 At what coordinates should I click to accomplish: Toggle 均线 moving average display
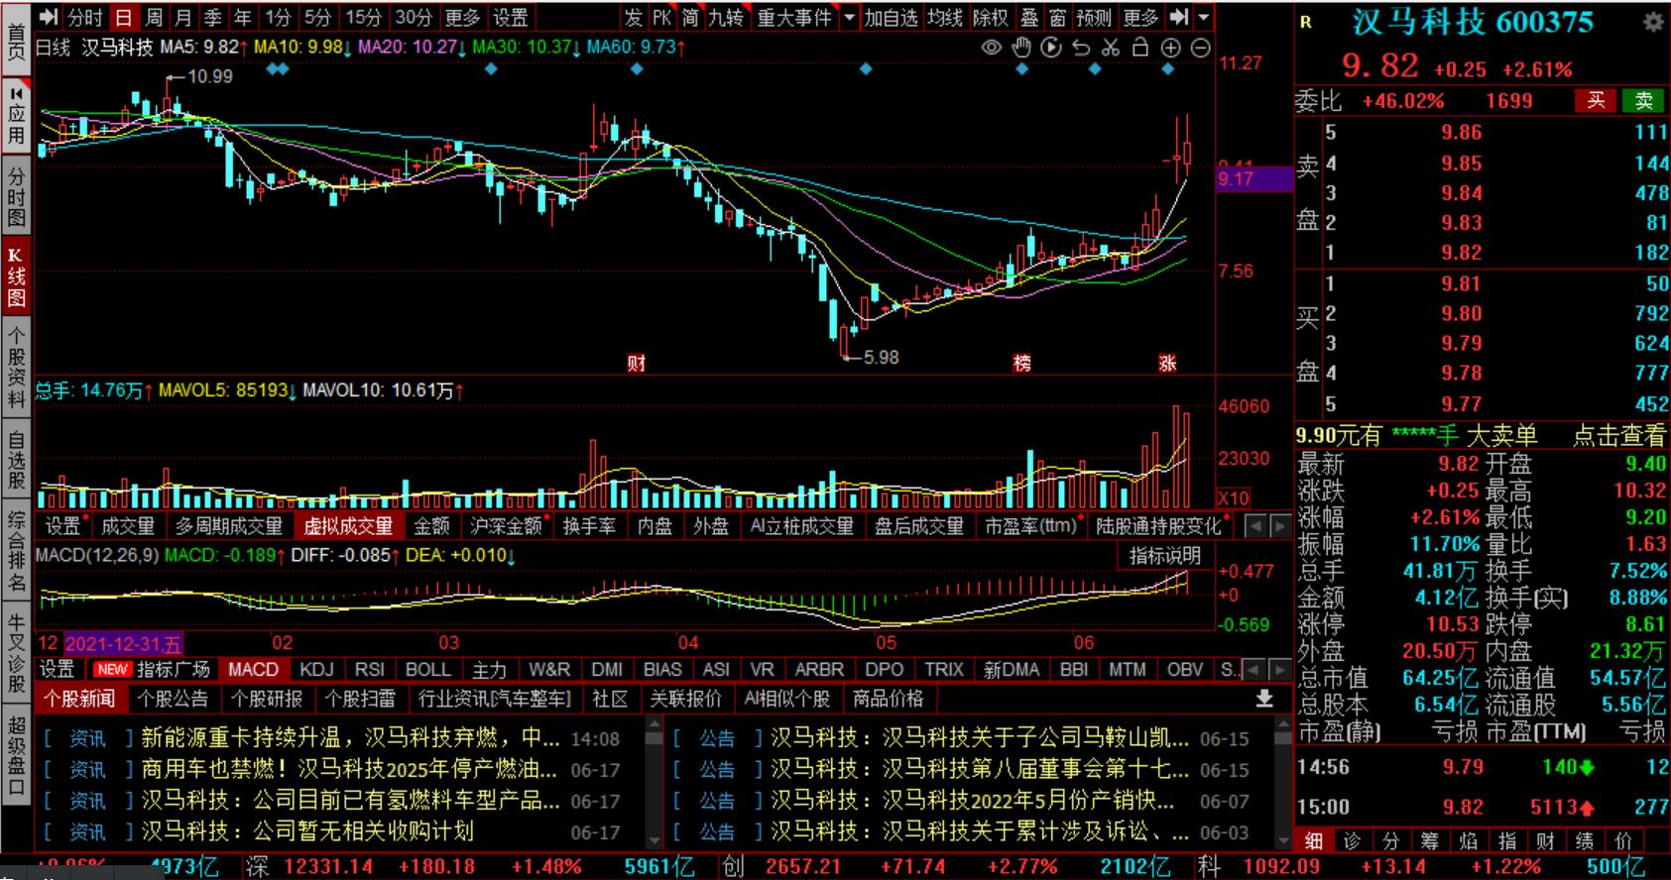click(944, 18)
